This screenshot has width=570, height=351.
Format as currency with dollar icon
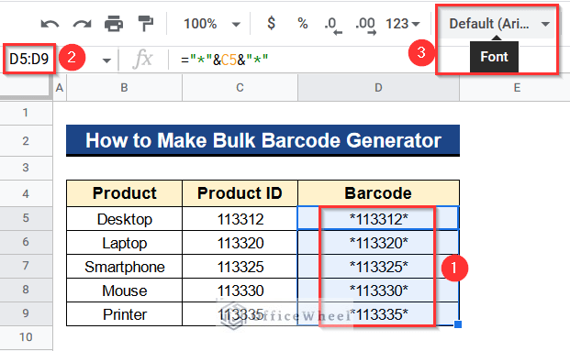[271, 23]
